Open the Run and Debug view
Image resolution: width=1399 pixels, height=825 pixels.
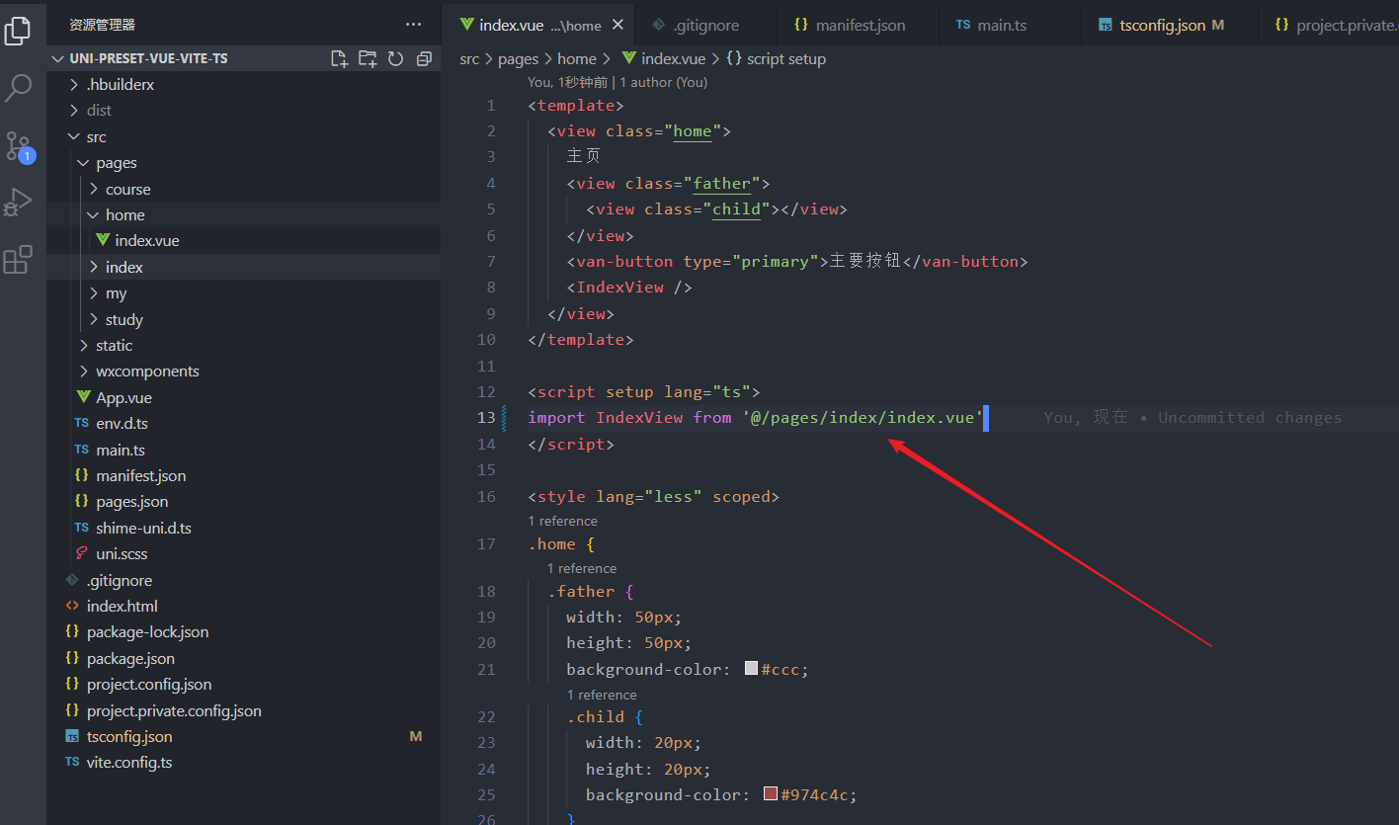[x=18, y=202]
